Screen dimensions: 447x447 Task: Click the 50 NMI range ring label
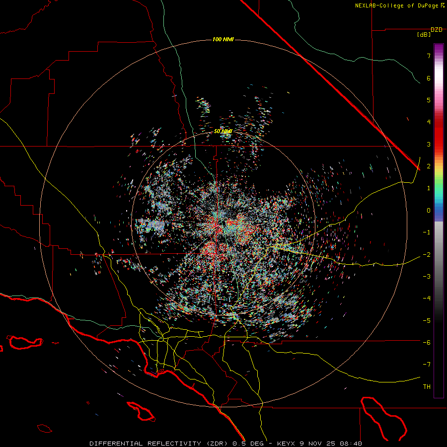point(223,132)
